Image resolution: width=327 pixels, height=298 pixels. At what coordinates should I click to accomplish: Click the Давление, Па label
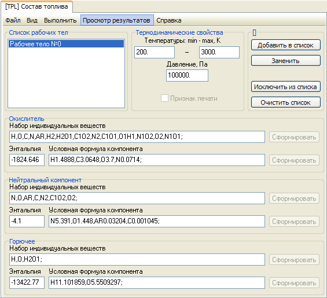coord(187,64)
